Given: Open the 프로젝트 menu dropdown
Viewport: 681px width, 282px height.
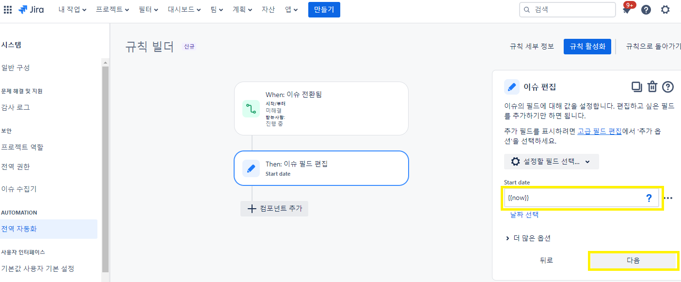Looking at the screenshot, I should click(x=112, y=10).
